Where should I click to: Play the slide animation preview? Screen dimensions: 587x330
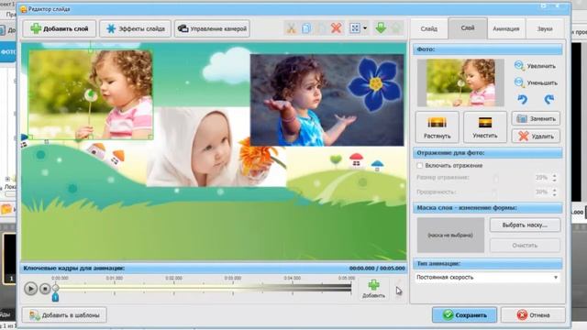click(x=30, y=289)
